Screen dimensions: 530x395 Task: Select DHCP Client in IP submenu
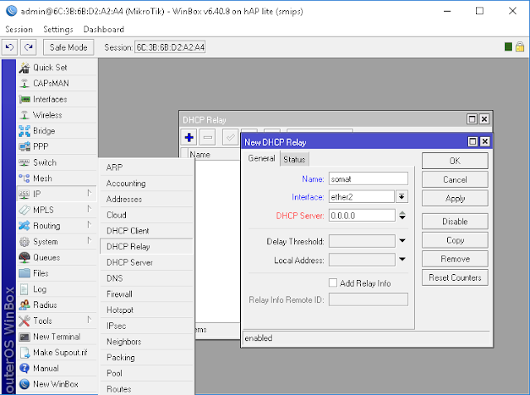point(147,231)
